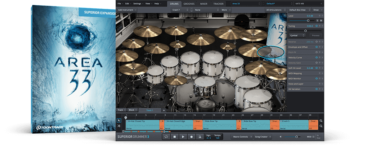Adjust the Tuning slider
The image size is (372, 151).
pos(305,31)
